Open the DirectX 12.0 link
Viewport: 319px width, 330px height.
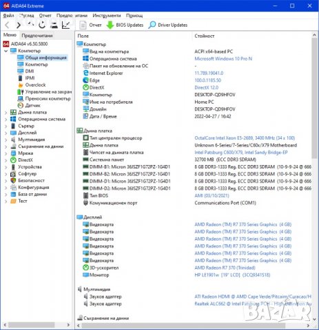pyautogui.click(x=207, y=87)
